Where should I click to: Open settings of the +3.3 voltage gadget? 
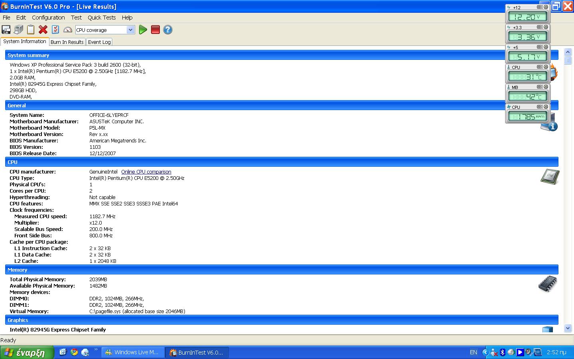pos(540,27)
